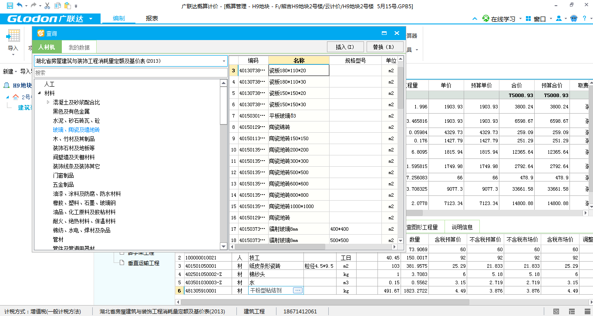
Task: Select 装饰石材及地板等 category
Action: click(74, 148)
